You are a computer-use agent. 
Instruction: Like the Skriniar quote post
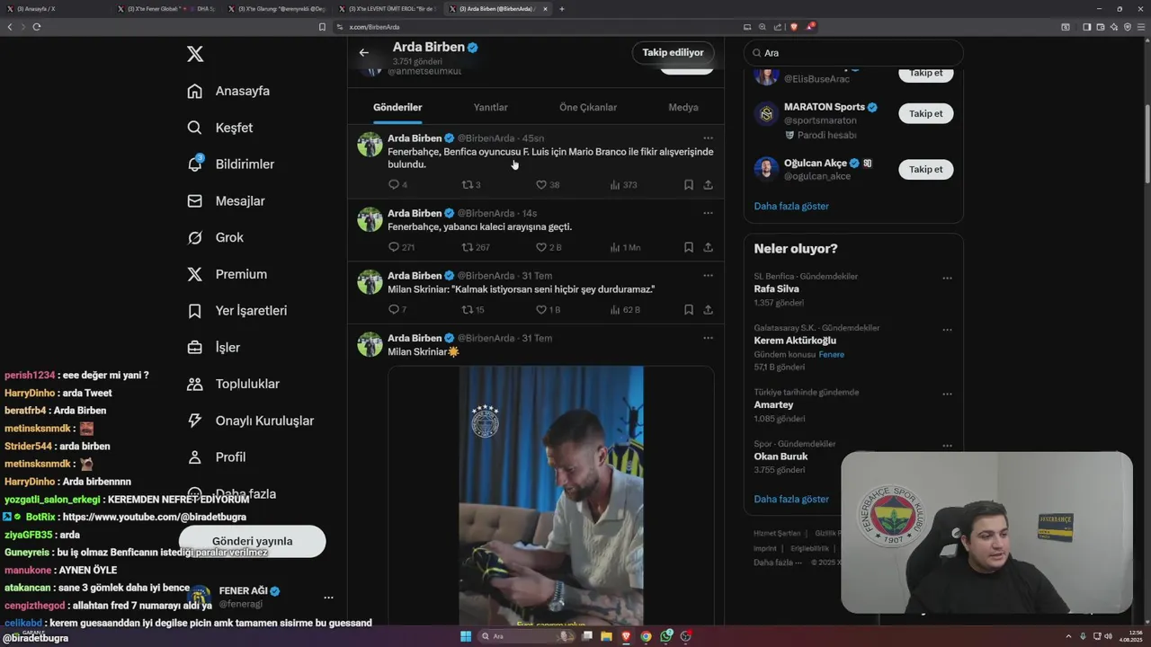click(548, 310)
